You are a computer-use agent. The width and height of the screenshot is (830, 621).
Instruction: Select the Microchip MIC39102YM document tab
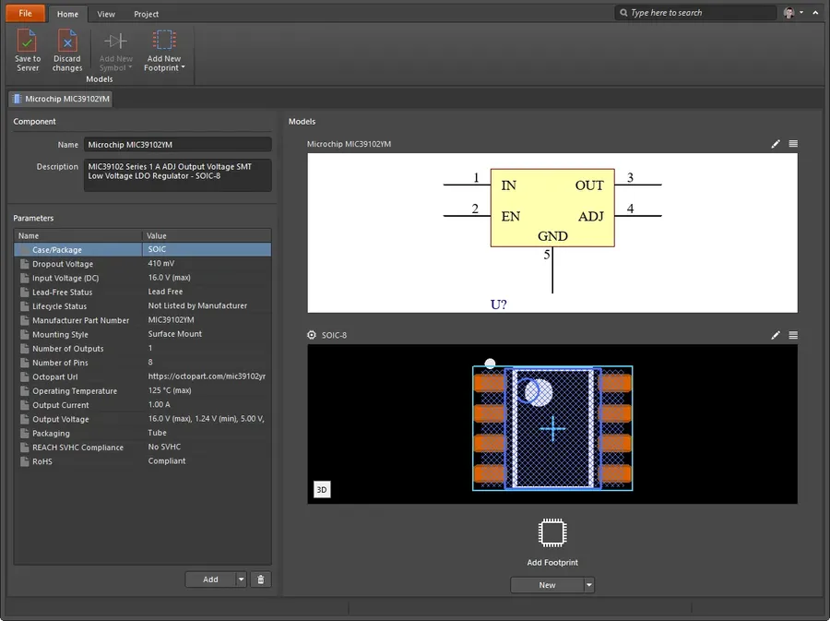[61, 99]
